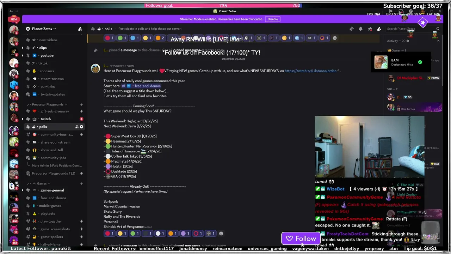Add channel to Games category

click(81, 184)
